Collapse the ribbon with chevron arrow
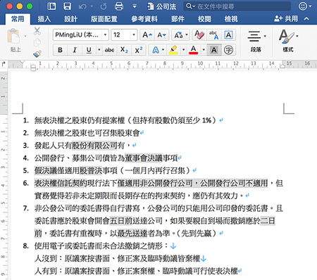The width and height of the screenshot is (317, 280). click(306, 18)
